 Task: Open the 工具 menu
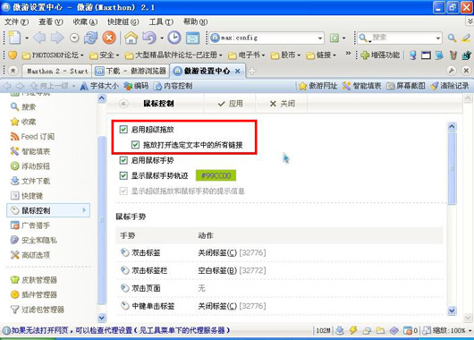click(161, 21)
